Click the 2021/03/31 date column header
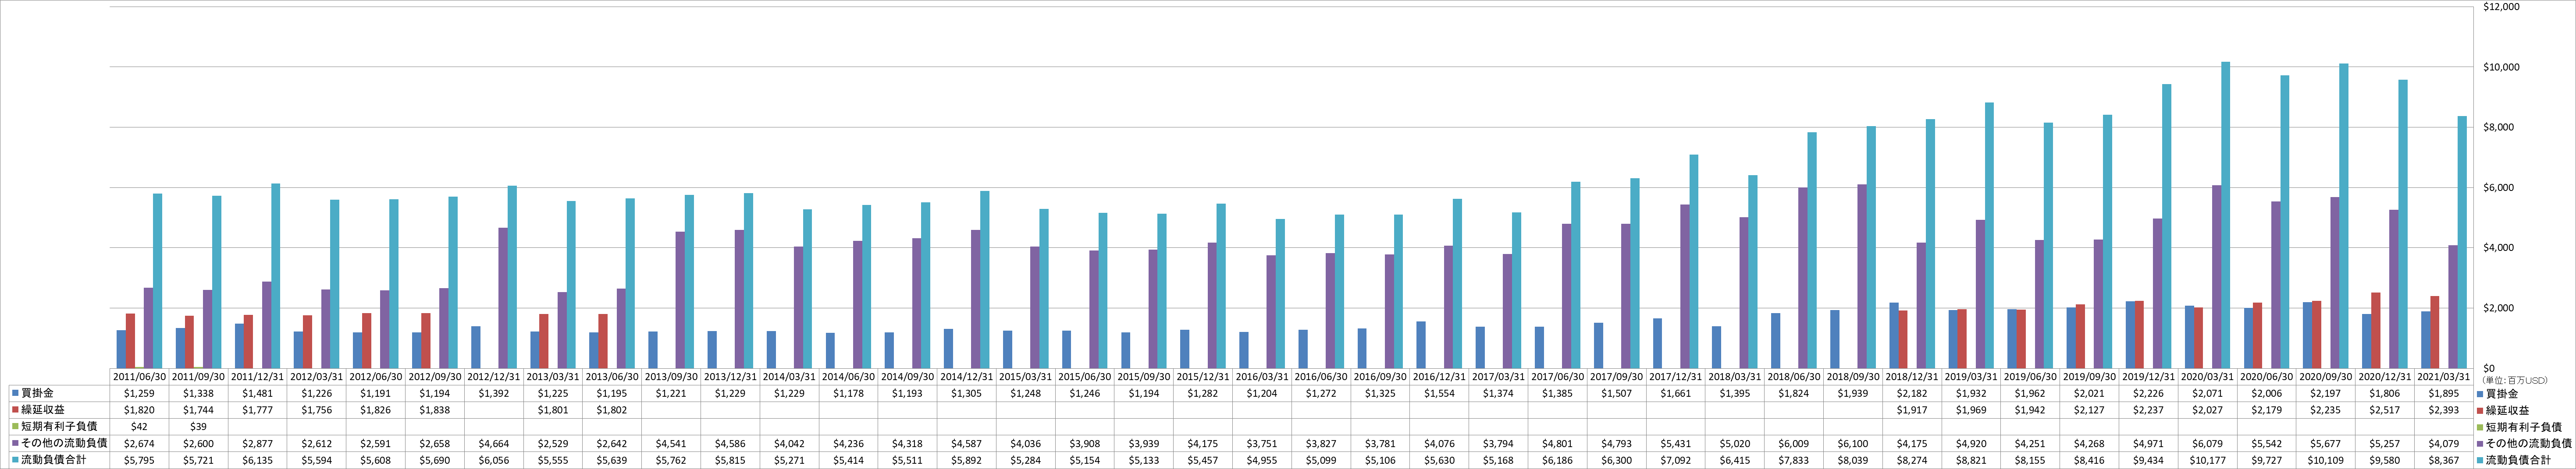This screenshot has height=469, width=2576. (2444, 377)
